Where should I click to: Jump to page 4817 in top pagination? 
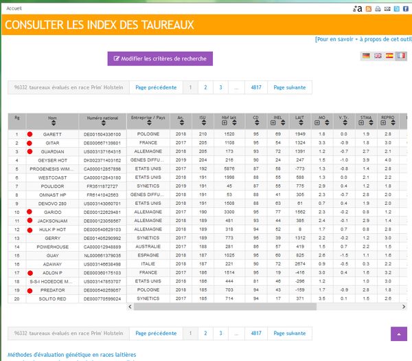256,87
